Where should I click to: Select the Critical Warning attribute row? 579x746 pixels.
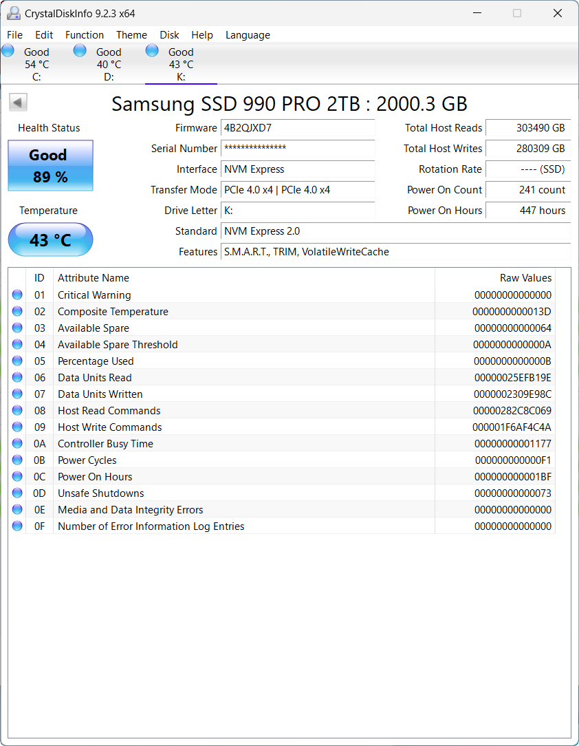(281, 295)
